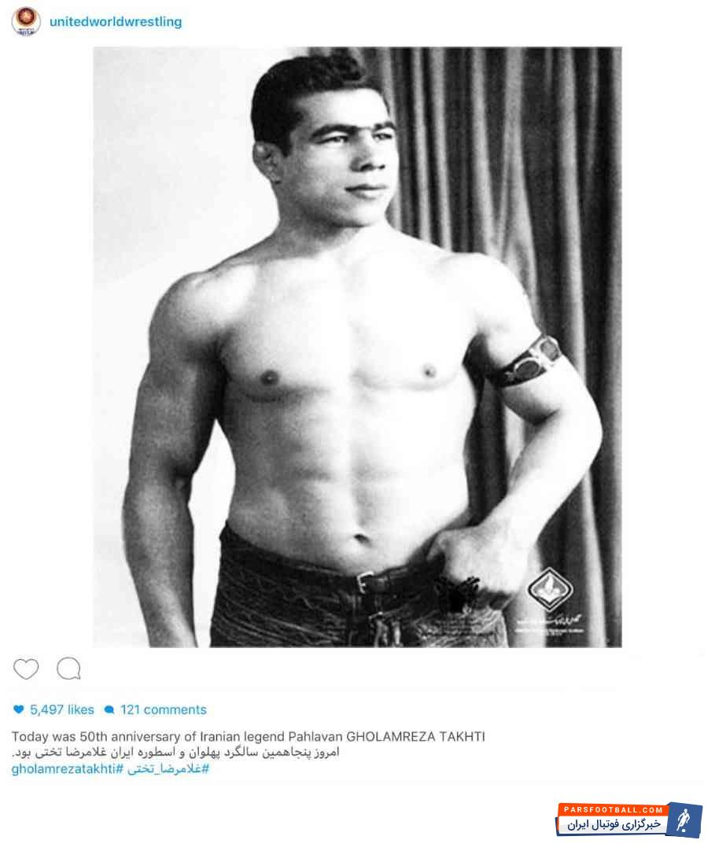Click the small text beneath the diamond emblem
715x851 pixels.
point(549,624)
